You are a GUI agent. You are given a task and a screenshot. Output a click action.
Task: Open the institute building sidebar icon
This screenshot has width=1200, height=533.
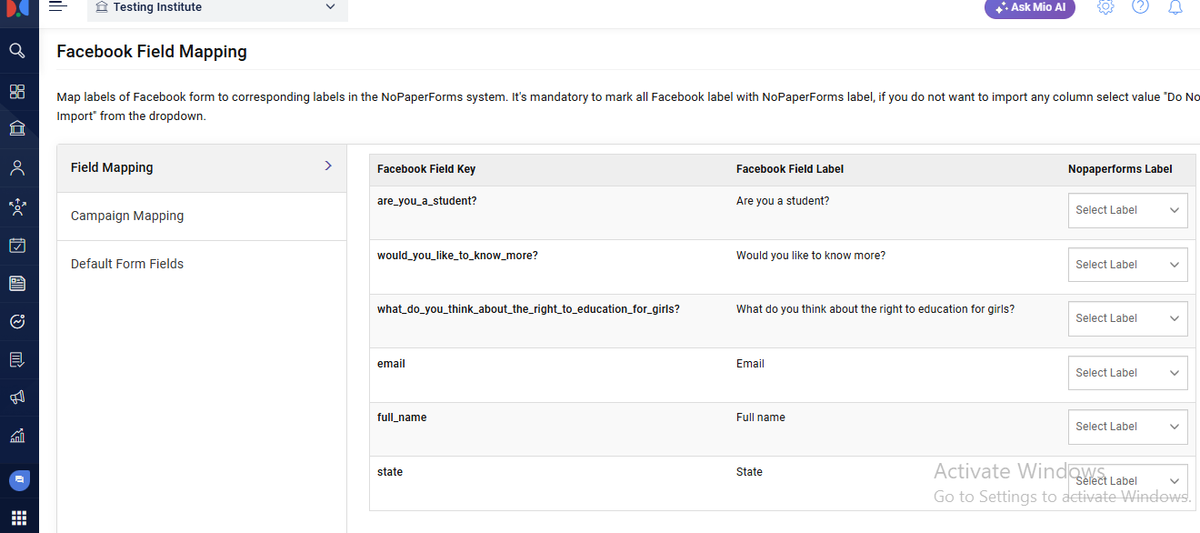tap(17, 128)
